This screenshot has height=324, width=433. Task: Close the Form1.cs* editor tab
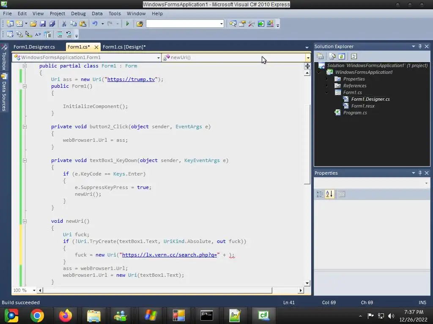coord(96,47)
